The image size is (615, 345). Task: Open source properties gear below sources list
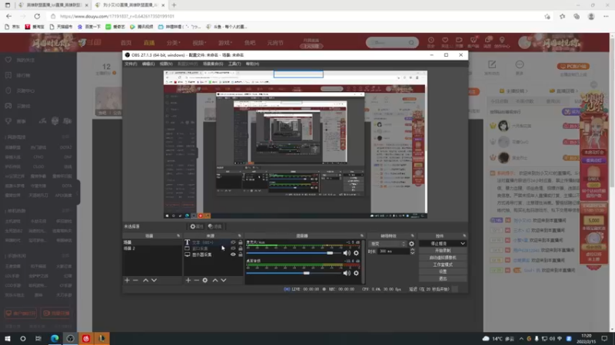tap(205, 280)
